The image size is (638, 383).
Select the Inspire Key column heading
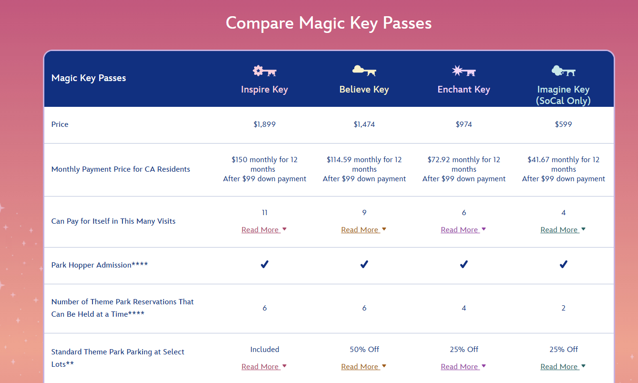pos(265,90)
